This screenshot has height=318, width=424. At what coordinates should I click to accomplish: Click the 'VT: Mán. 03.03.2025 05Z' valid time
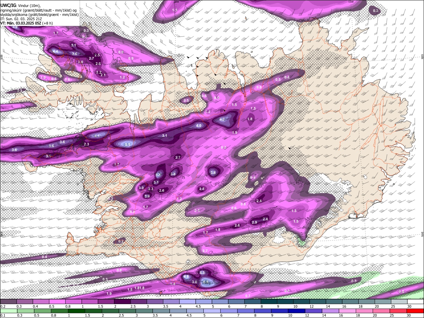(x=21, y=23)
